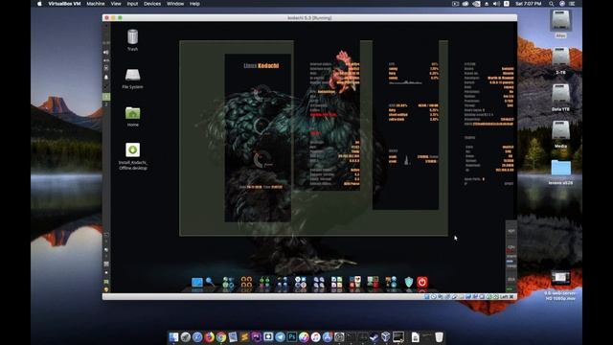The height and width of the screenshot is (345, 613).
Task: Open the File System desktop icon
Action: coord(132,75)
